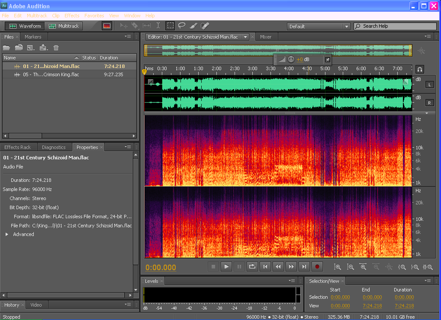
Task: Switch to the Effects Rack tab
Action: tap(17, 147)
